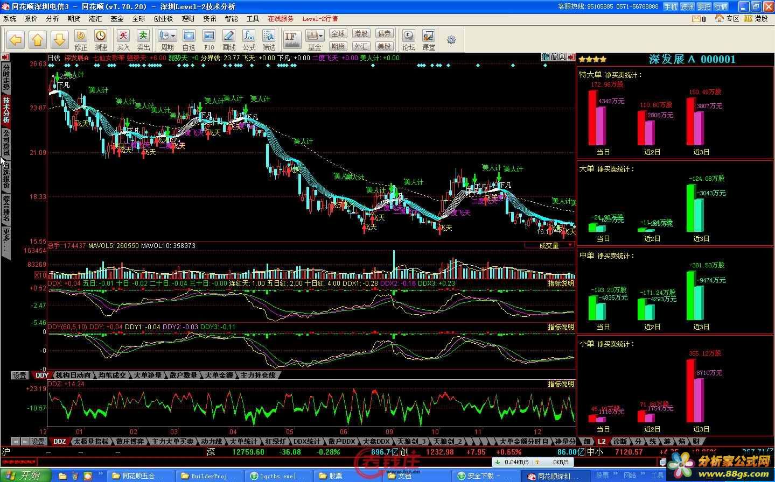Select the 大单净量 indicator tab

point(148,375)
